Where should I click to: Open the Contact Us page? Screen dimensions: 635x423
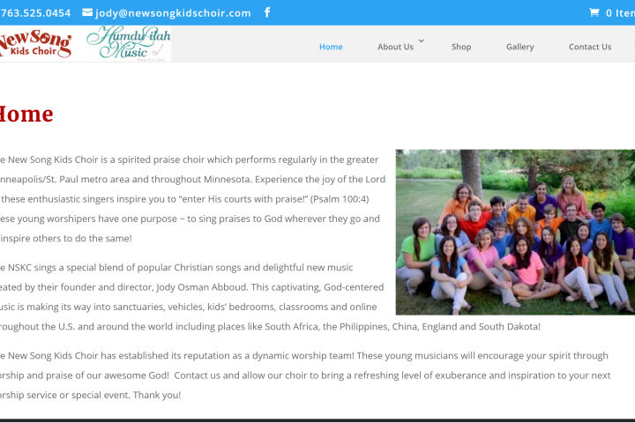click(590, 47)
